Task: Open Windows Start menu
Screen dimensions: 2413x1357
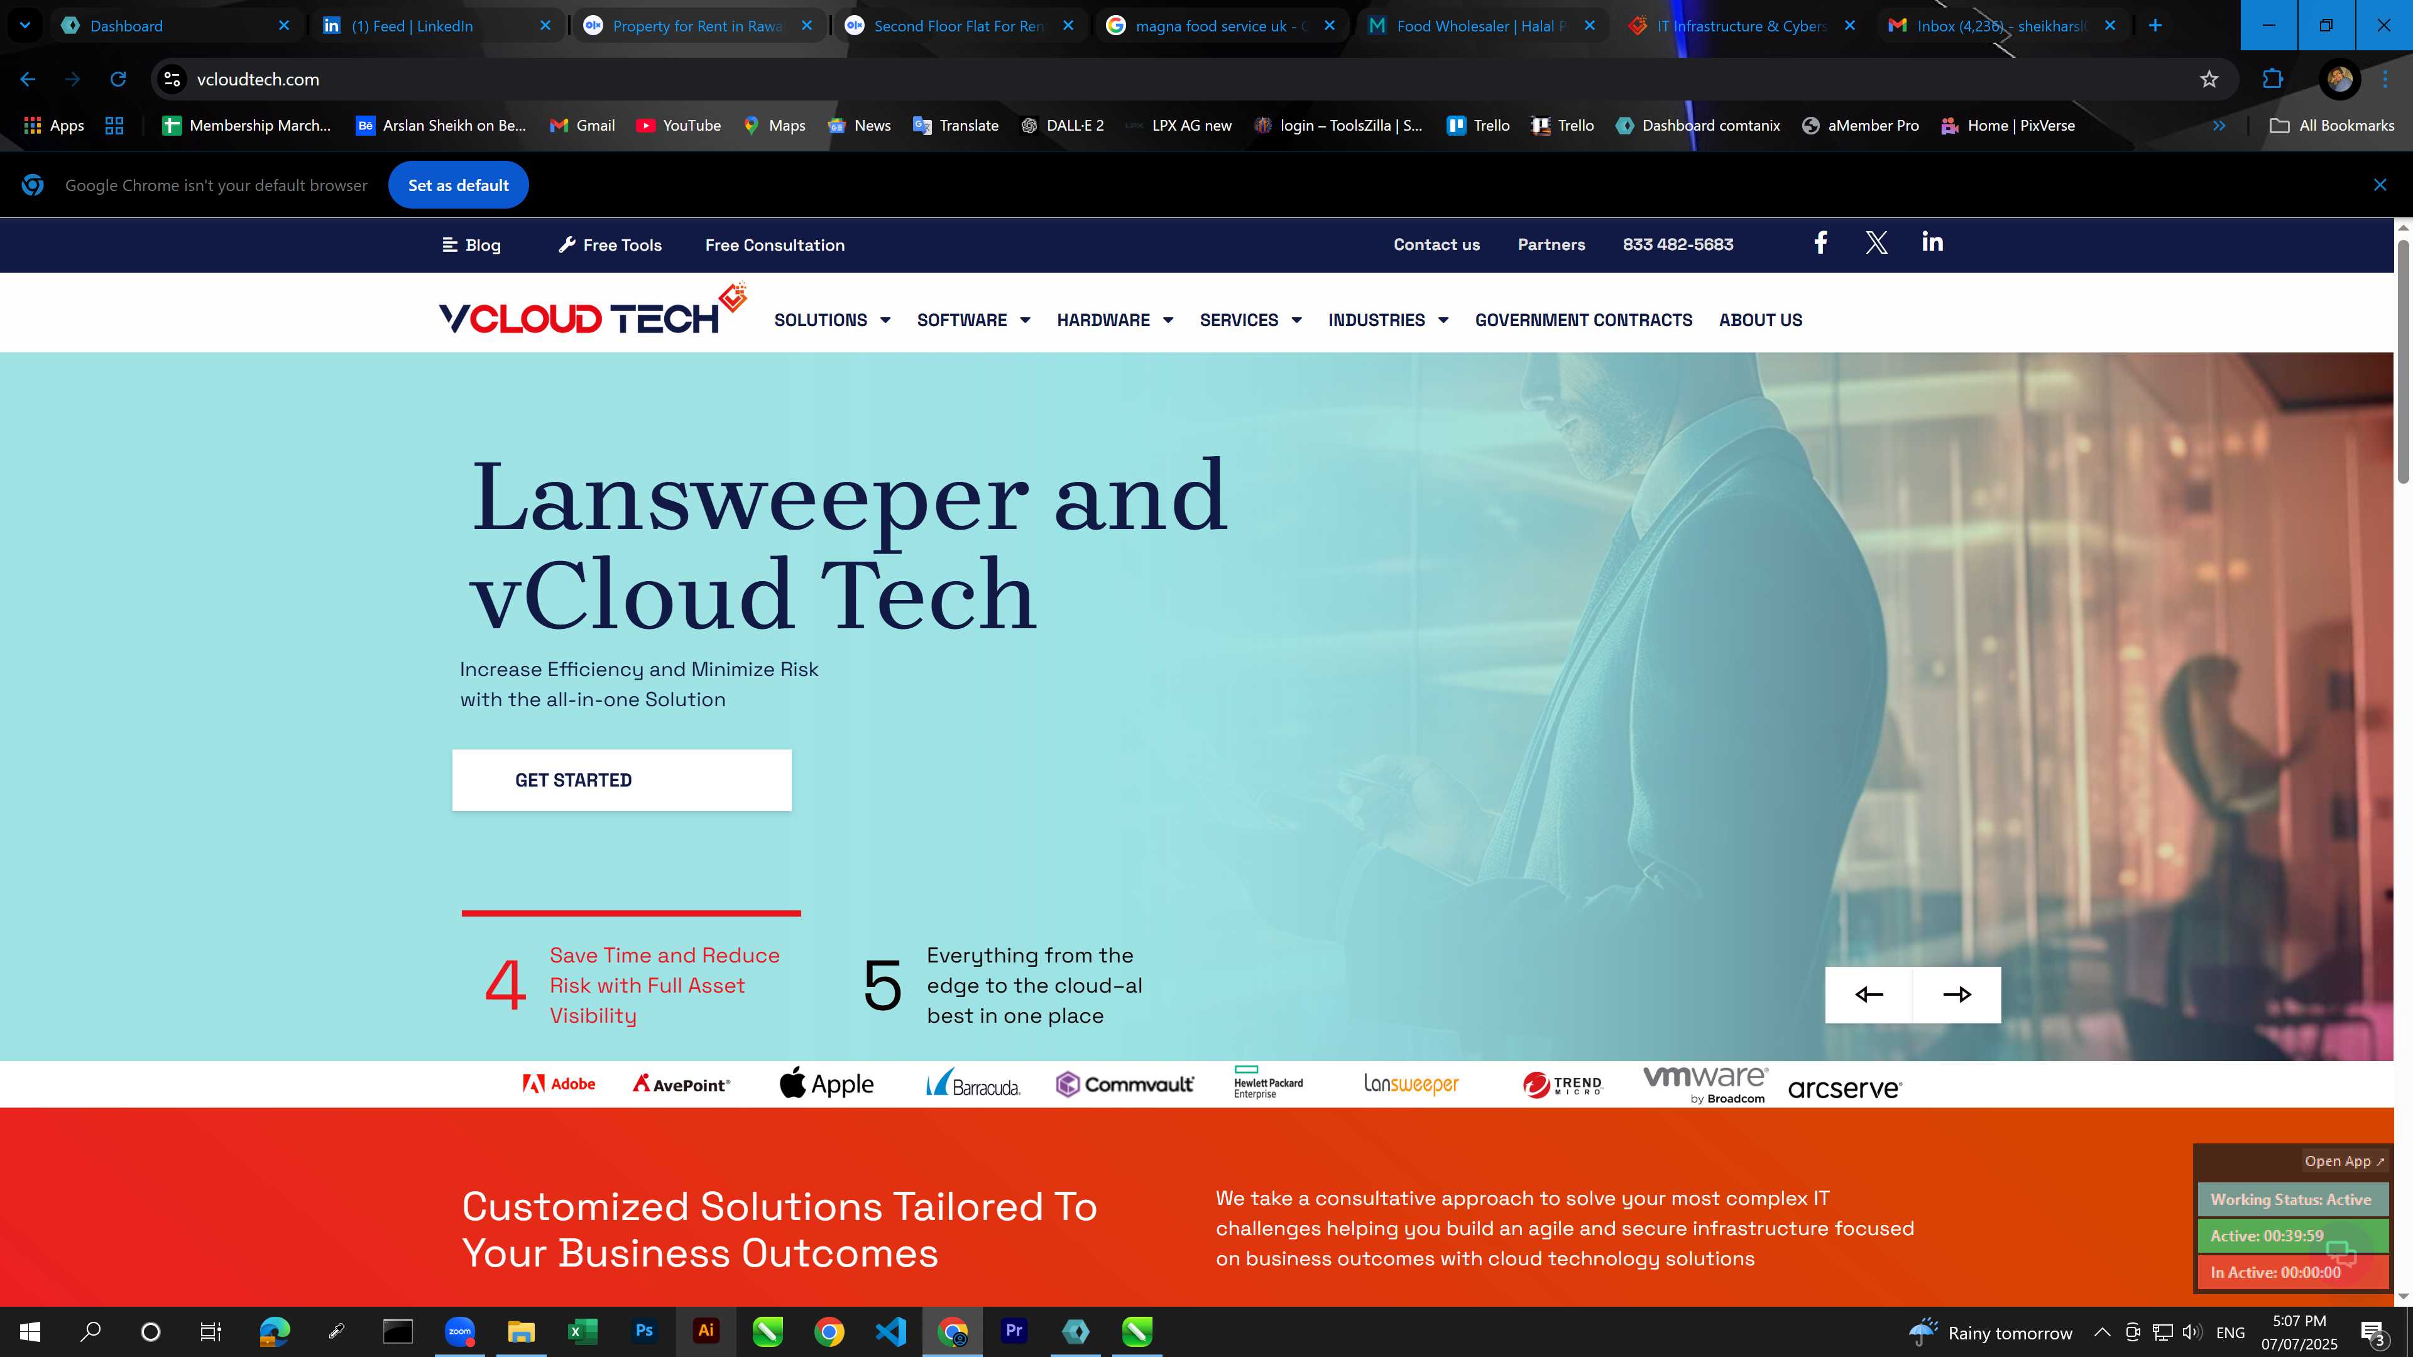Action: pos(30,1331)
